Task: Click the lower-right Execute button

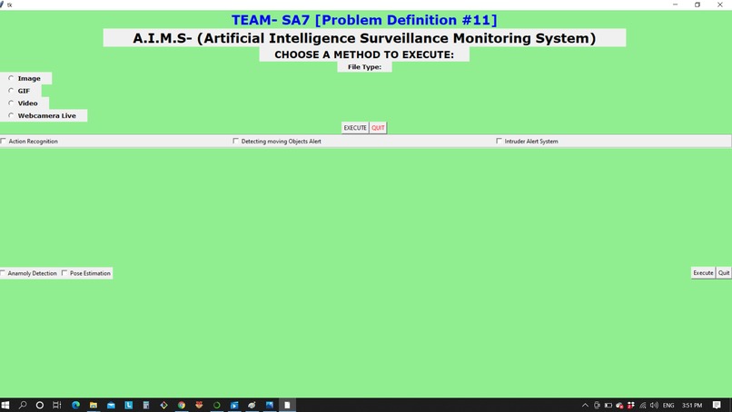Action: click(703, 273)
